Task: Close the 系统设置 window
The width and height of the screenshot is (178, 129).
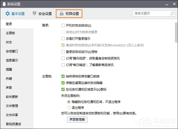Action: (x=174, y=4)
